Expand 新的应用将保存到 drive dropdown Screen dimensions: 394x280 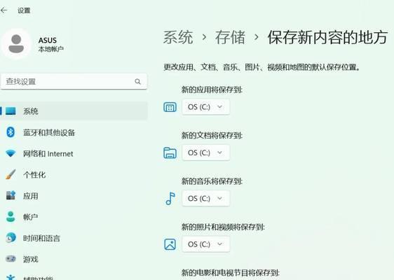pyautogui.click(x=205, y=107)
